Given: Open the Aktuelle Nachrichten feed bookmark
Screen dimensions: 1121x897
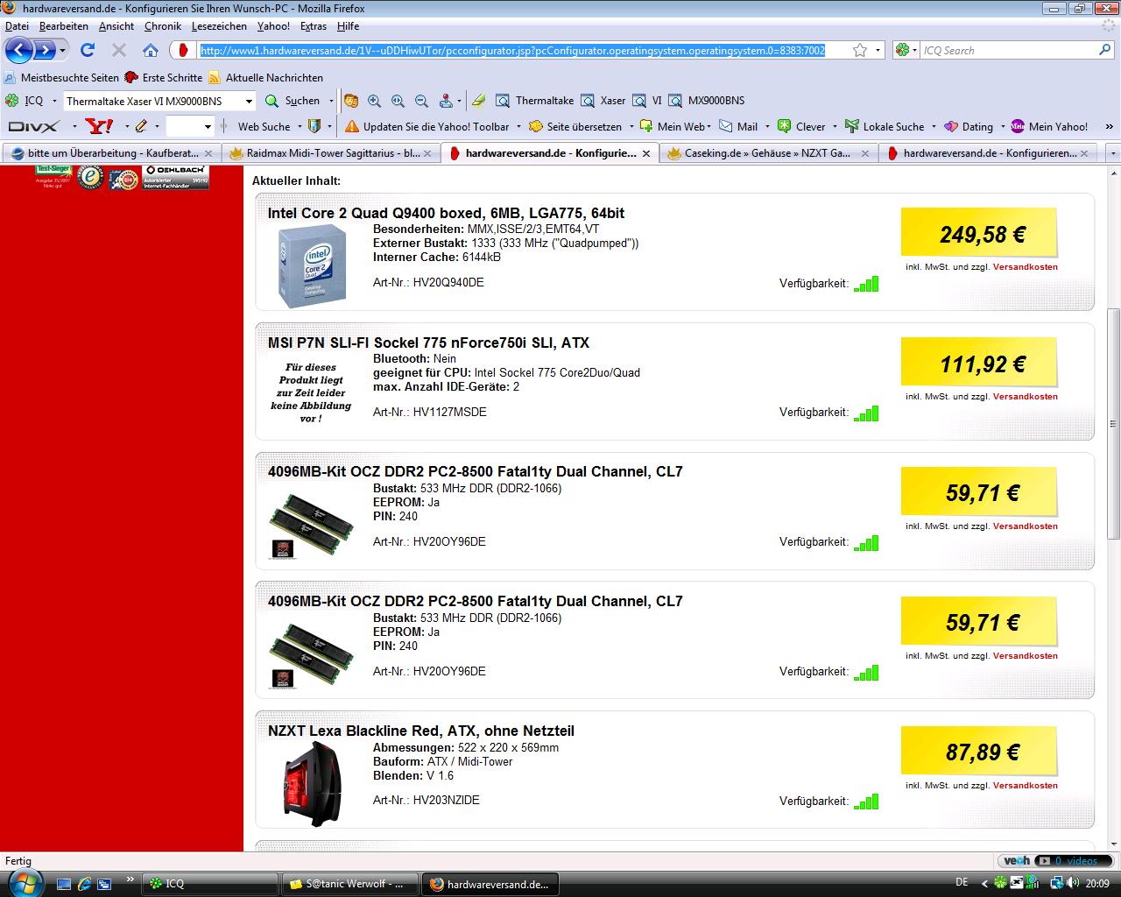Looking at the screenshot, I should pyautogui.click(x=265, y=78).
